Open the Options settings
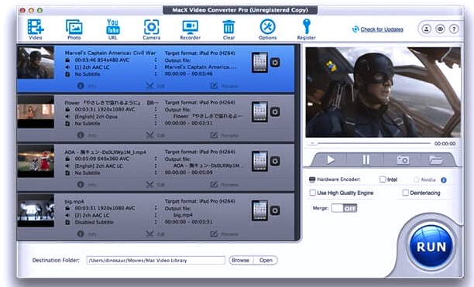 click(267, 29)
